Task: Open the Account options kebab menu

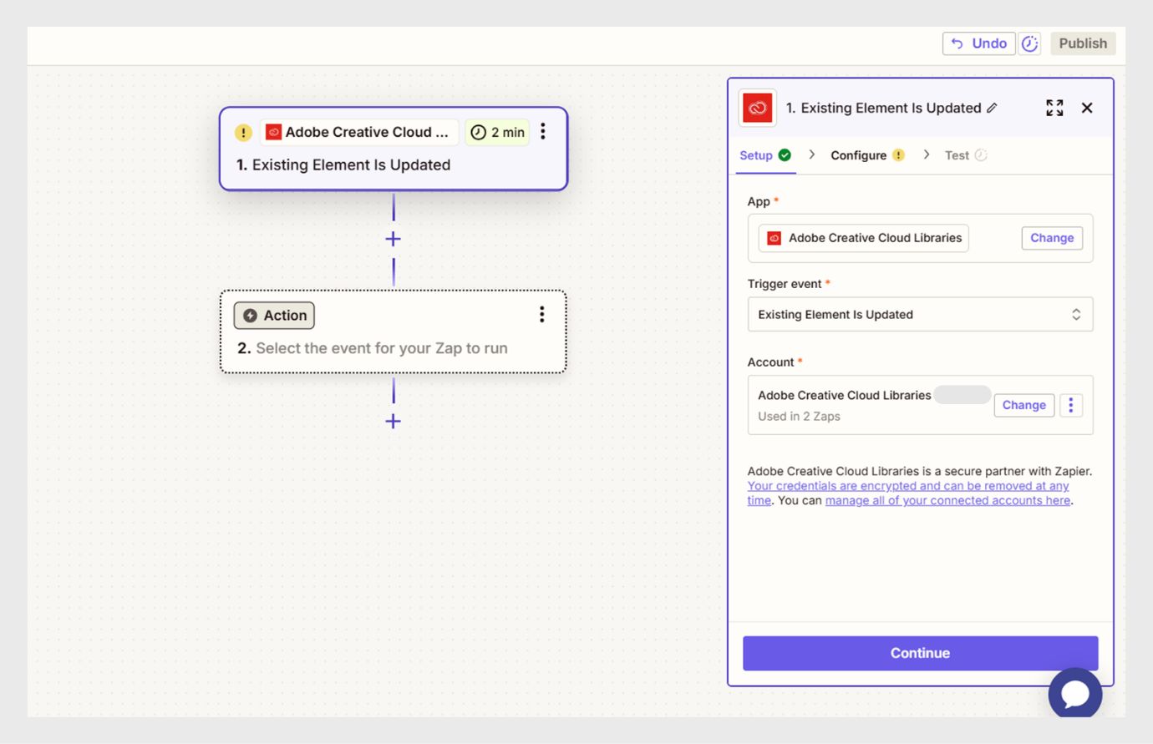Action: [x=1071, y=405]
